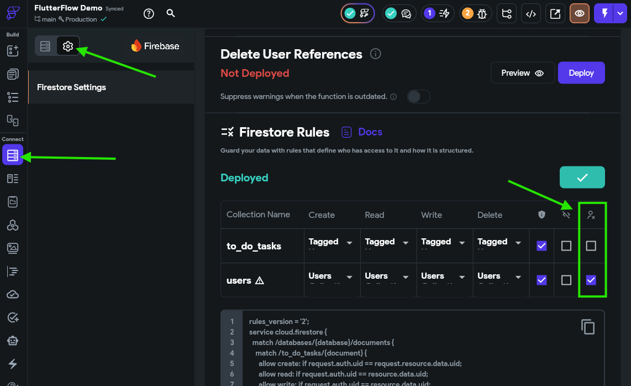Open to_do_tasks Create rule dropdown
The image size is (631, 386).
332,246
